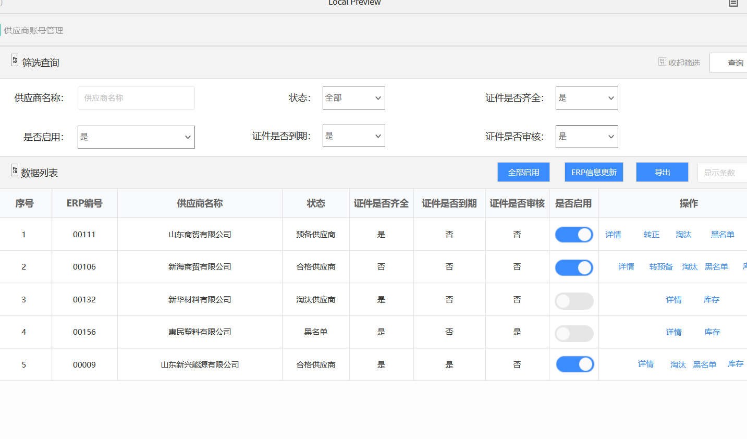Image resolution: width=747 pixels, height=439 pixels.
Task: Click the 供应商账号管理 breadcrumb tab
Action: 33,30
